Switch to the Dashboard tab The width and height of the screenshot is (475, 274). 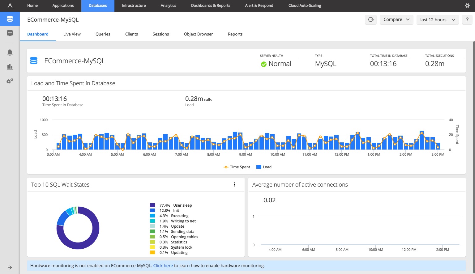click(x=38, y=34)
